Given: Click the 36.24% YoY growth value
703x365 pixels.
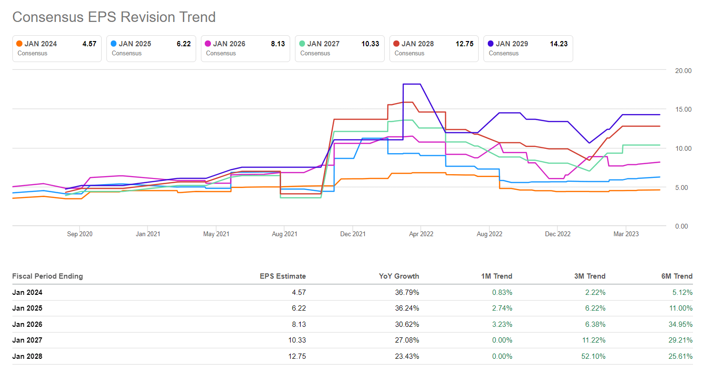Looking at the screenshot, I should [408, 308].
